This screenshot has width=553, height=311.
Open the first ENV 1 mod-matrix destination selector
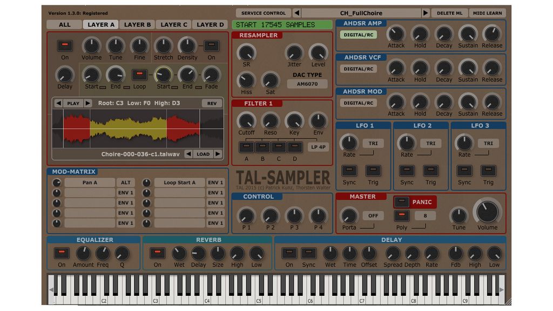point(215,182)
